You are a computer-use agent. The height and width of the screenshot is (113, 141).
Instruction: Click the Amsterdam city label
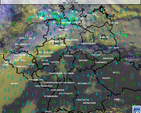tap(27, 38)
